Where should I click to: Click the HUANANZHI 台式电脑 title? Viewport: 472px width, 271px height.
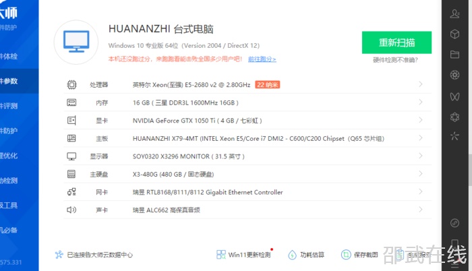point(160,29)
